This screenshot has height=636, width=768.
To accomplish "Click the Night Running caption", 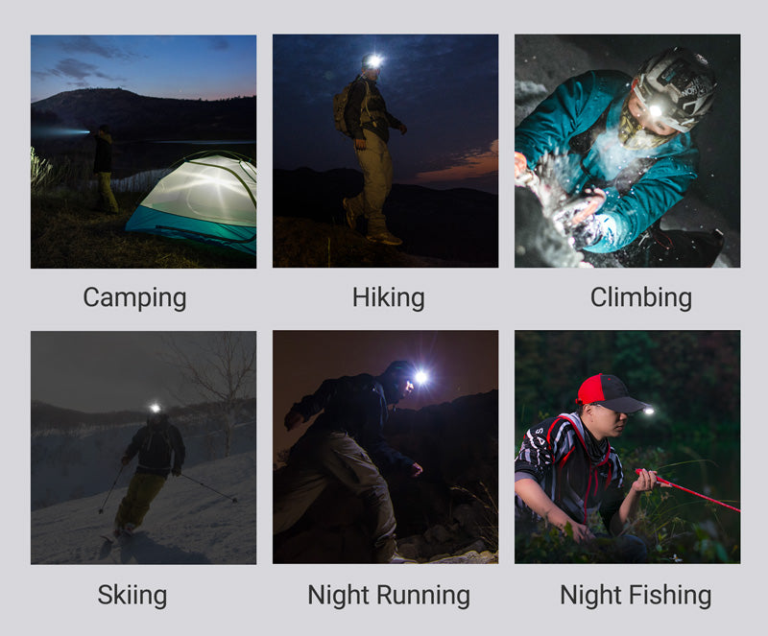I will [389, 596].
